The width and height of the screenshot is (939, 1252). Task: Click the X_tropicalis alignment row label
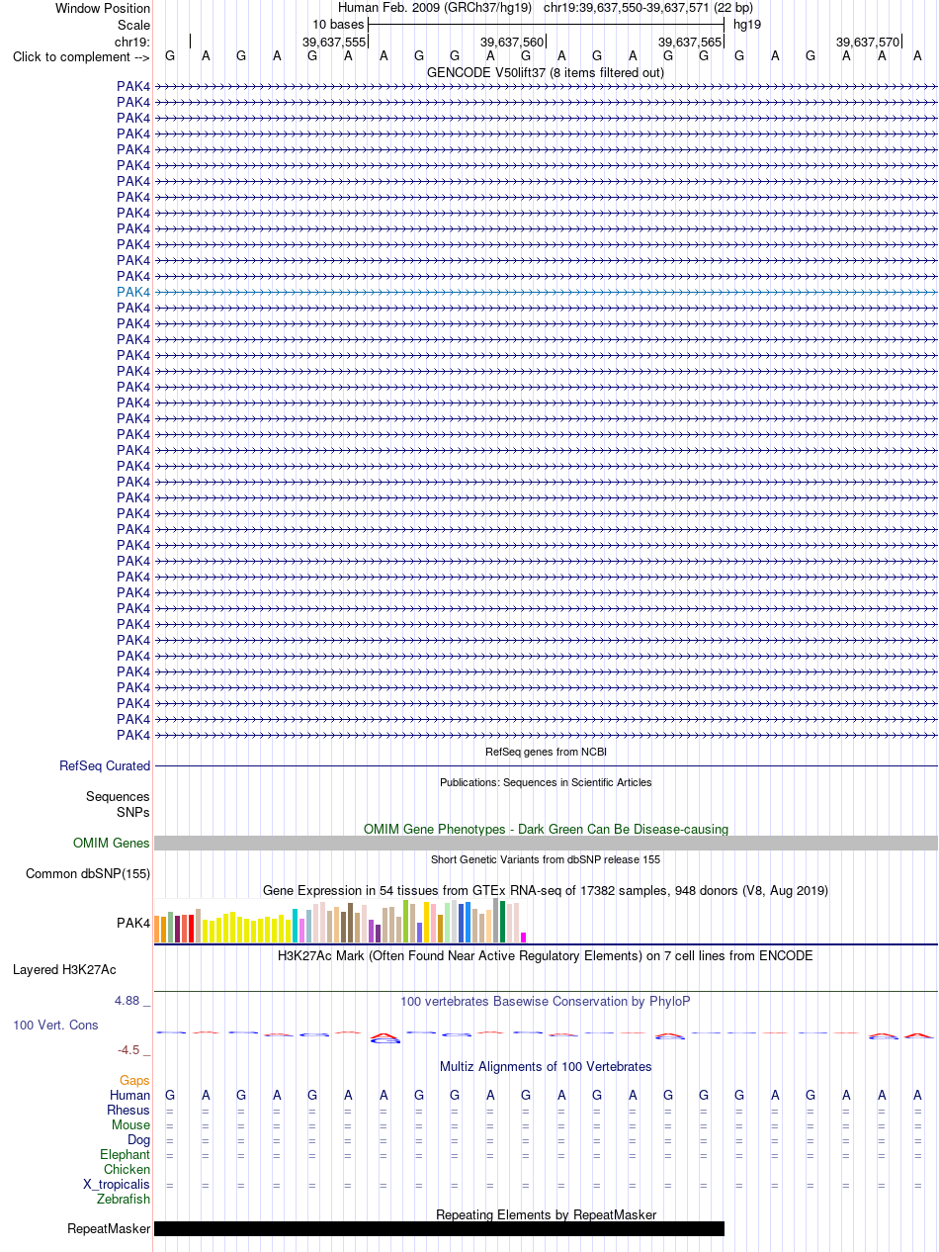117,1184
